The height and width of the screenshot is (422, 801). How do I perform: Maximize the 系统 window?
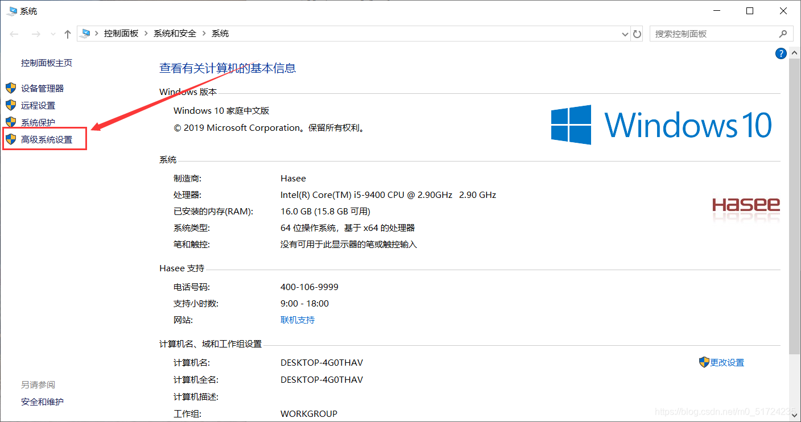click(750, 11)
